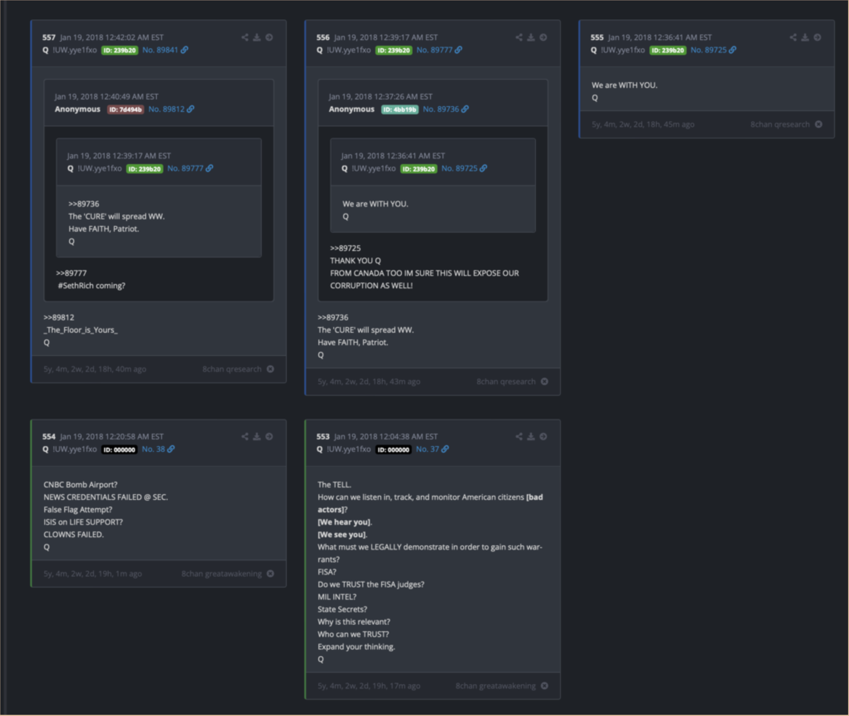Click the 8chan qresearch label in post 555 footer
Screen dimensions: 849x716
pyautogui.click(x=780, y=124)
